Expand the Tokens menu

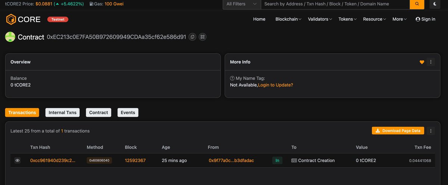tap(347, 19)
